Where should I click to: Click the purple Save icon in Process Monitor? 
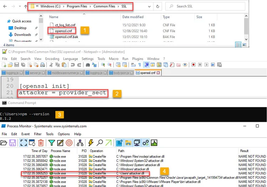click(12, 143)
